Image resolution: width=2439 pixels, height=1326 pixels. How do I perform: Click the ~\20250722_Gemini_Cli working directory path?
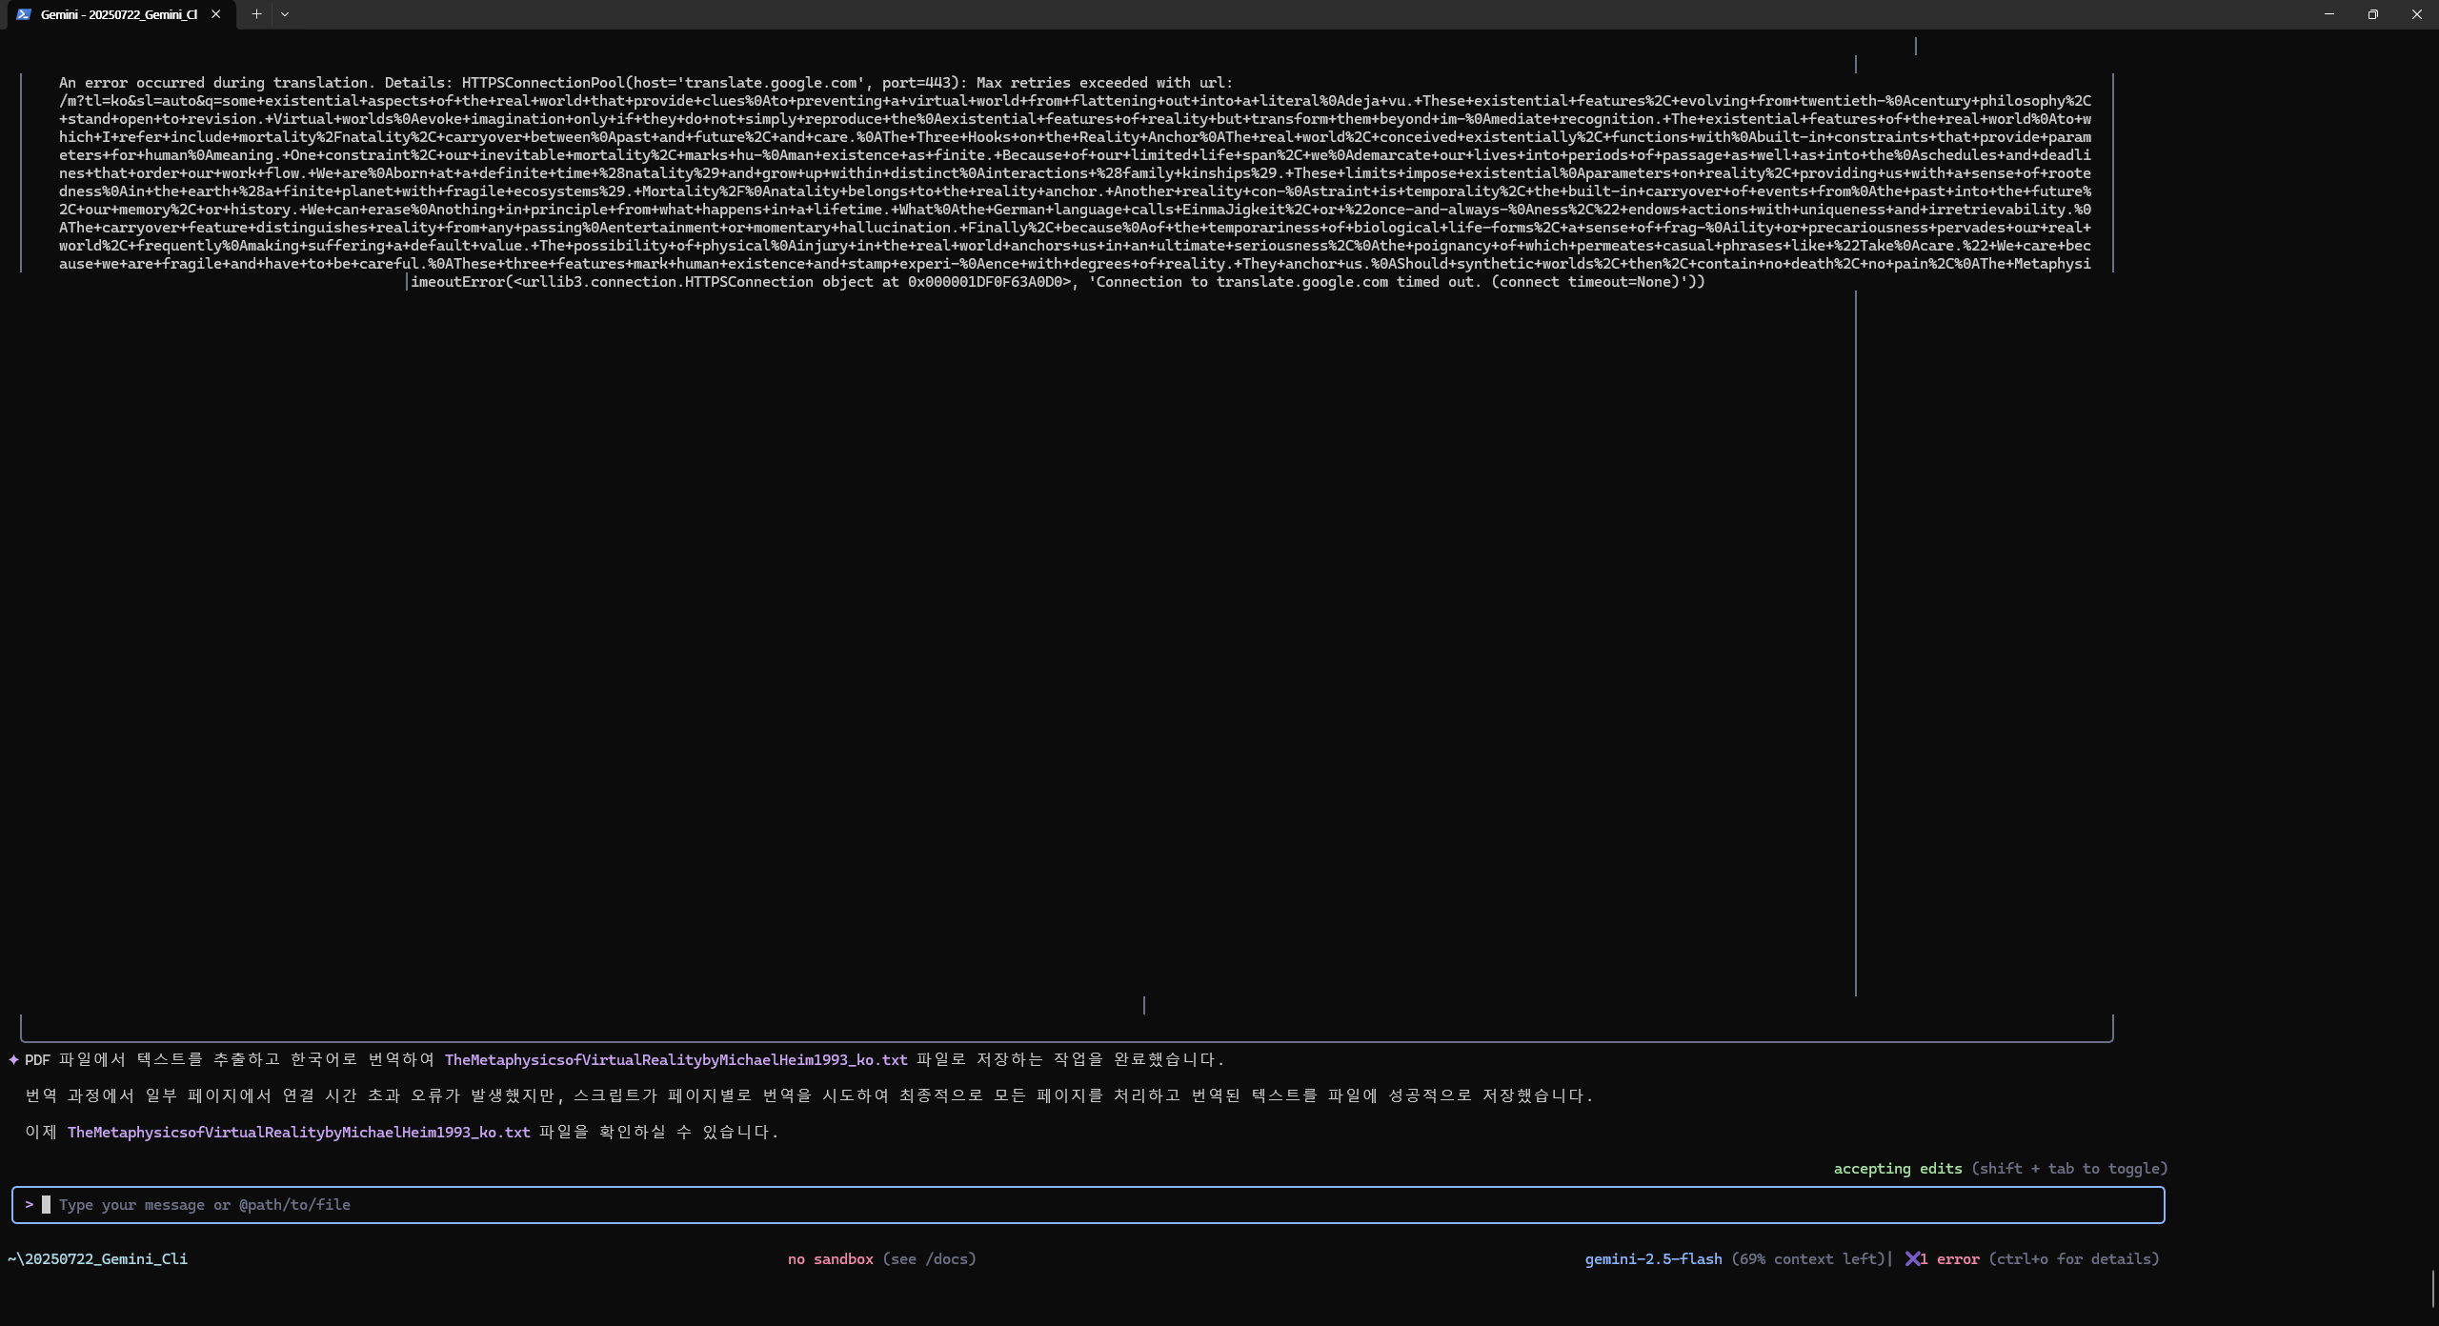coord(97,1259)
